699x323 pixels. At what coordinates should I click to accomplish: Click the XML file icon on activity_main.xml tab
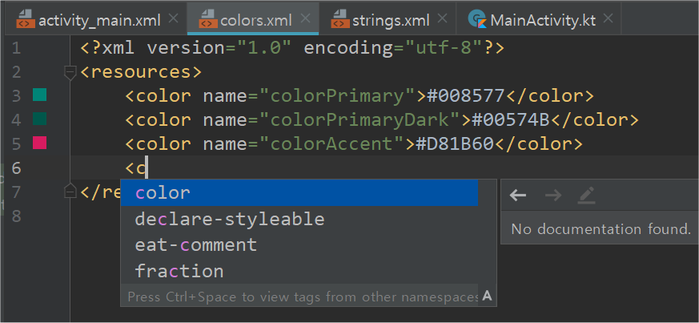click(26, 20)
